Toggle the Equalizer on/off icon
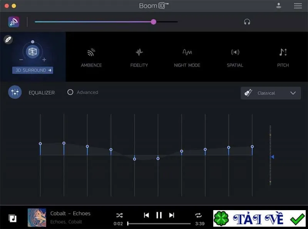This screenshot has width=308, height=229. point(15,92)
